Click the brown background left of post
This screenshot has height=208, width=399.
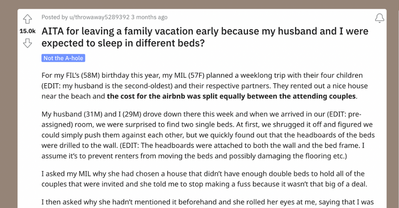[8, 107]
